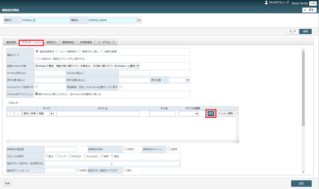This screenshot has width=319, height=189.
Task: Switch to 帳票出力 tab
Action: (x=51, y=42)
